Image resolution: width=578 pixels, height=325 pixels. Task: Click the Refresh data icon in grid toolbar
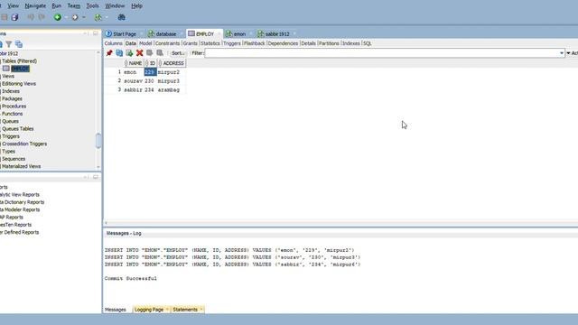(x=119, y=53)
